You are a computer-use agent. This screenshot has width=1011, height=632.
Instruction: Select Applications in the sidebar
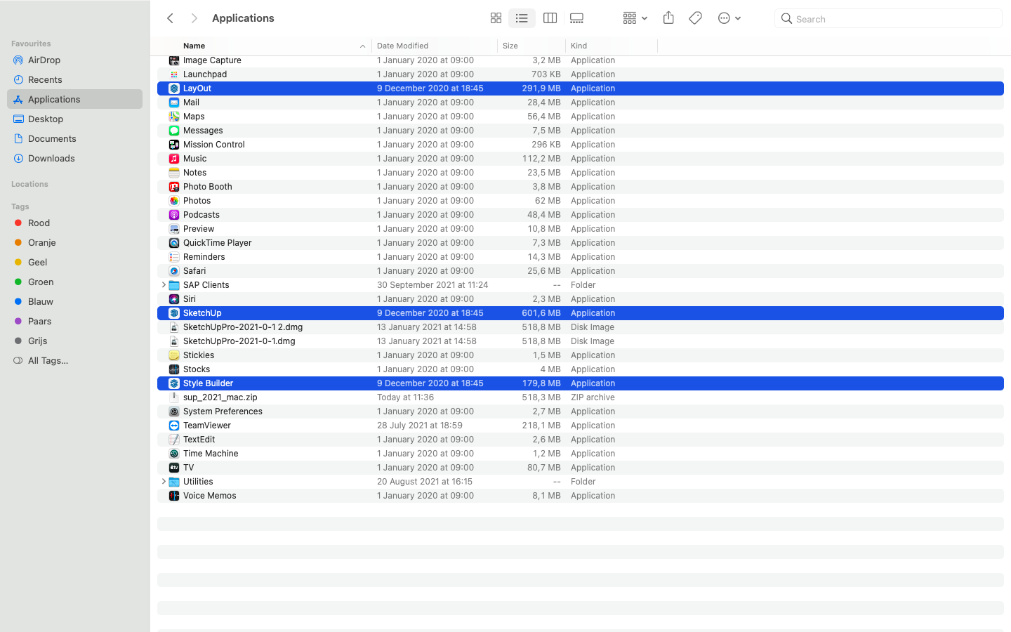(74, 100)
